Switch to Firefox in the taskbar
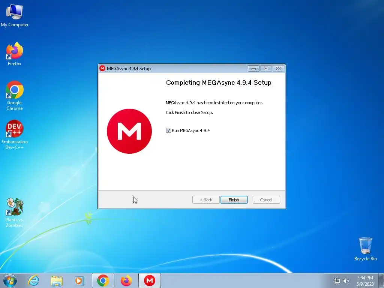This screenshot has width=384, height=288. point(126,280)
